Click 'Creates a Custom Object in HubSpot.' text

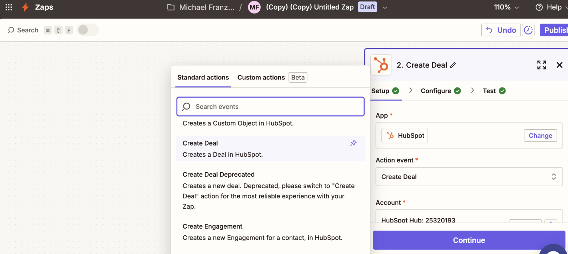(238, 123)
